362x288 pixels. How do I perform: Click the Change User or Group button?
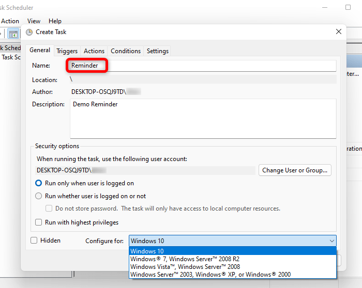[x=295, y=170]
